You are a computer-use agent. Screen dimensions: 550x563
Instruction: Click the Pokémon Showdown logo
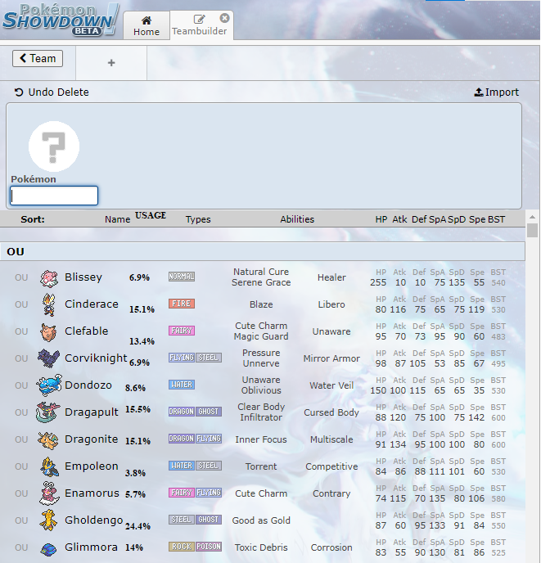61,20
